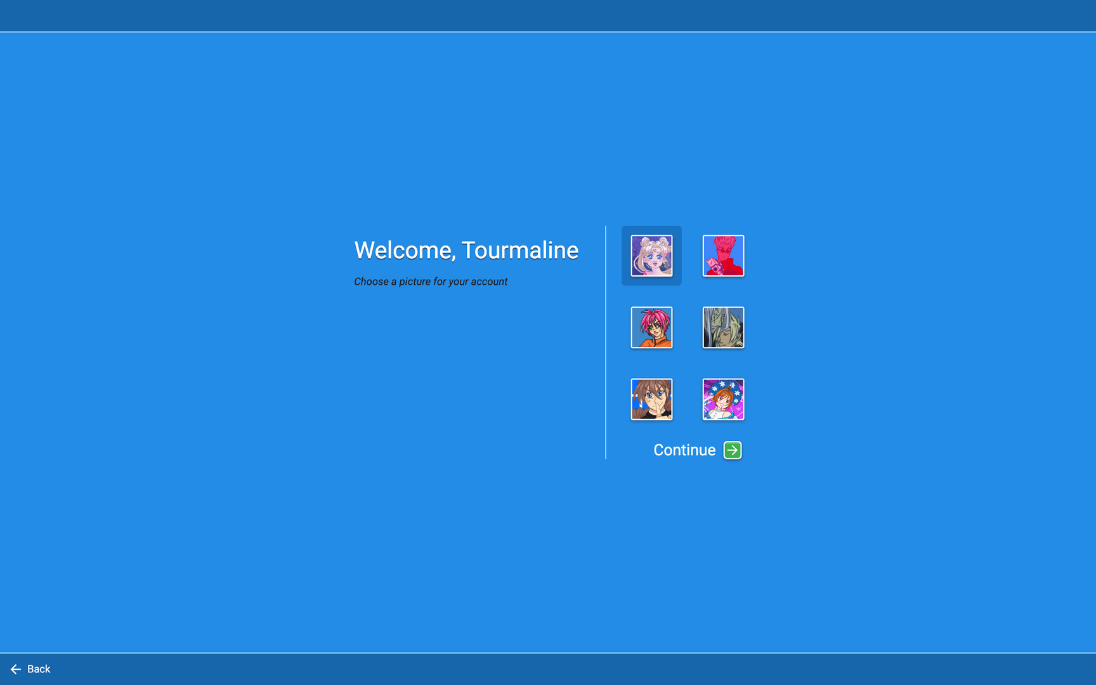Click the Welcome, Tourmaline heading
1096x685 pixels.
pos(466,250)
